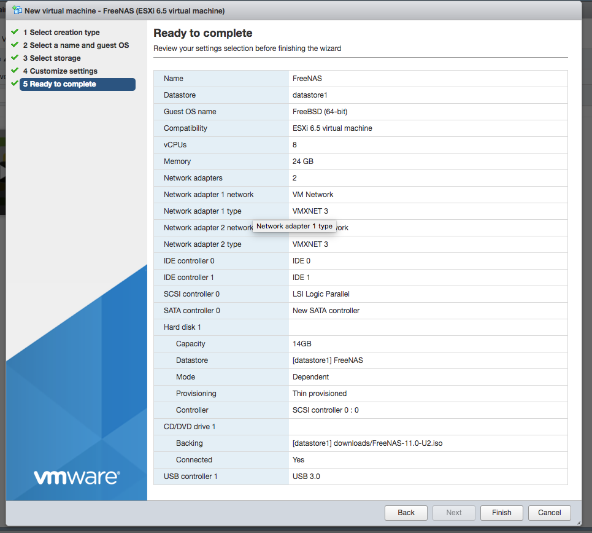Click the Network adapter 2 network label
The height and width of the screenshot is (533, 592).
[209, 228]
